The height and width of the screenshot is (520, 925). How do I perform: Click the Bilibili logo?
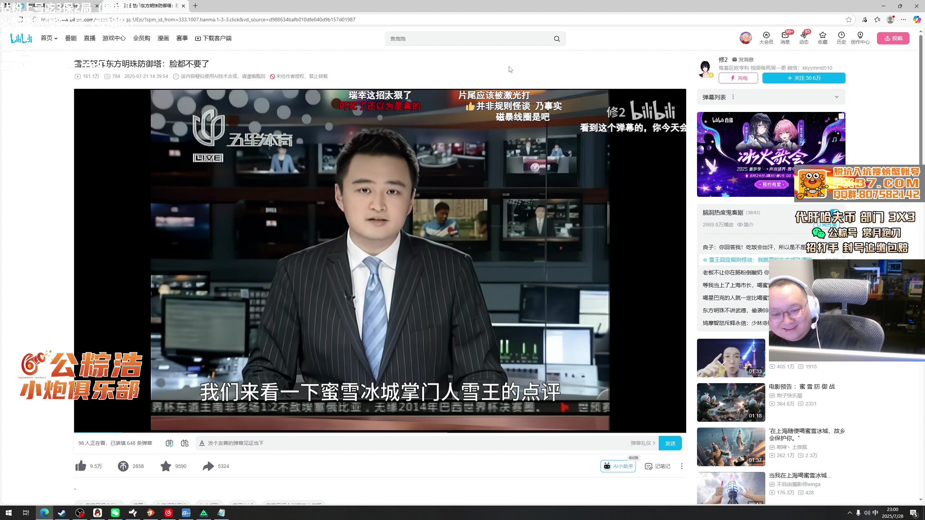pos(21,38)
